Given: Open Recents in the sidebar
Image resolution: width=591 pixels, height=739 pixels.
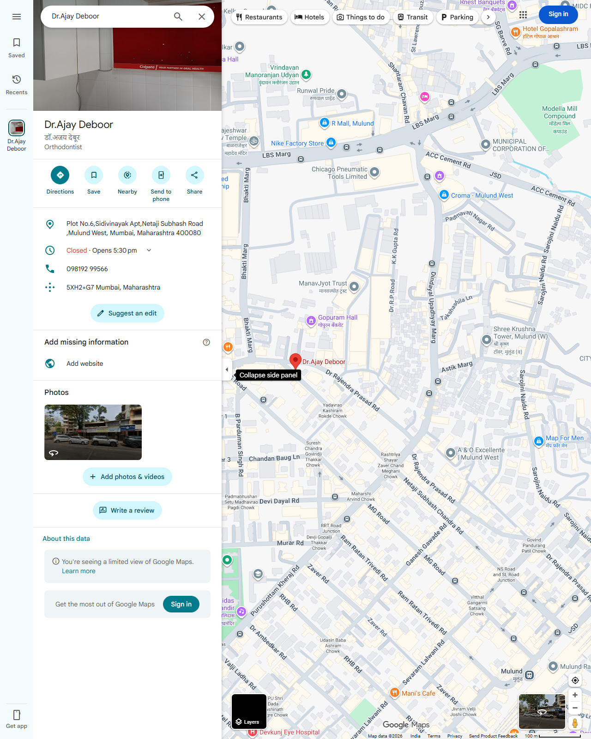Looking at the screenshot, I should pos(17,85).
